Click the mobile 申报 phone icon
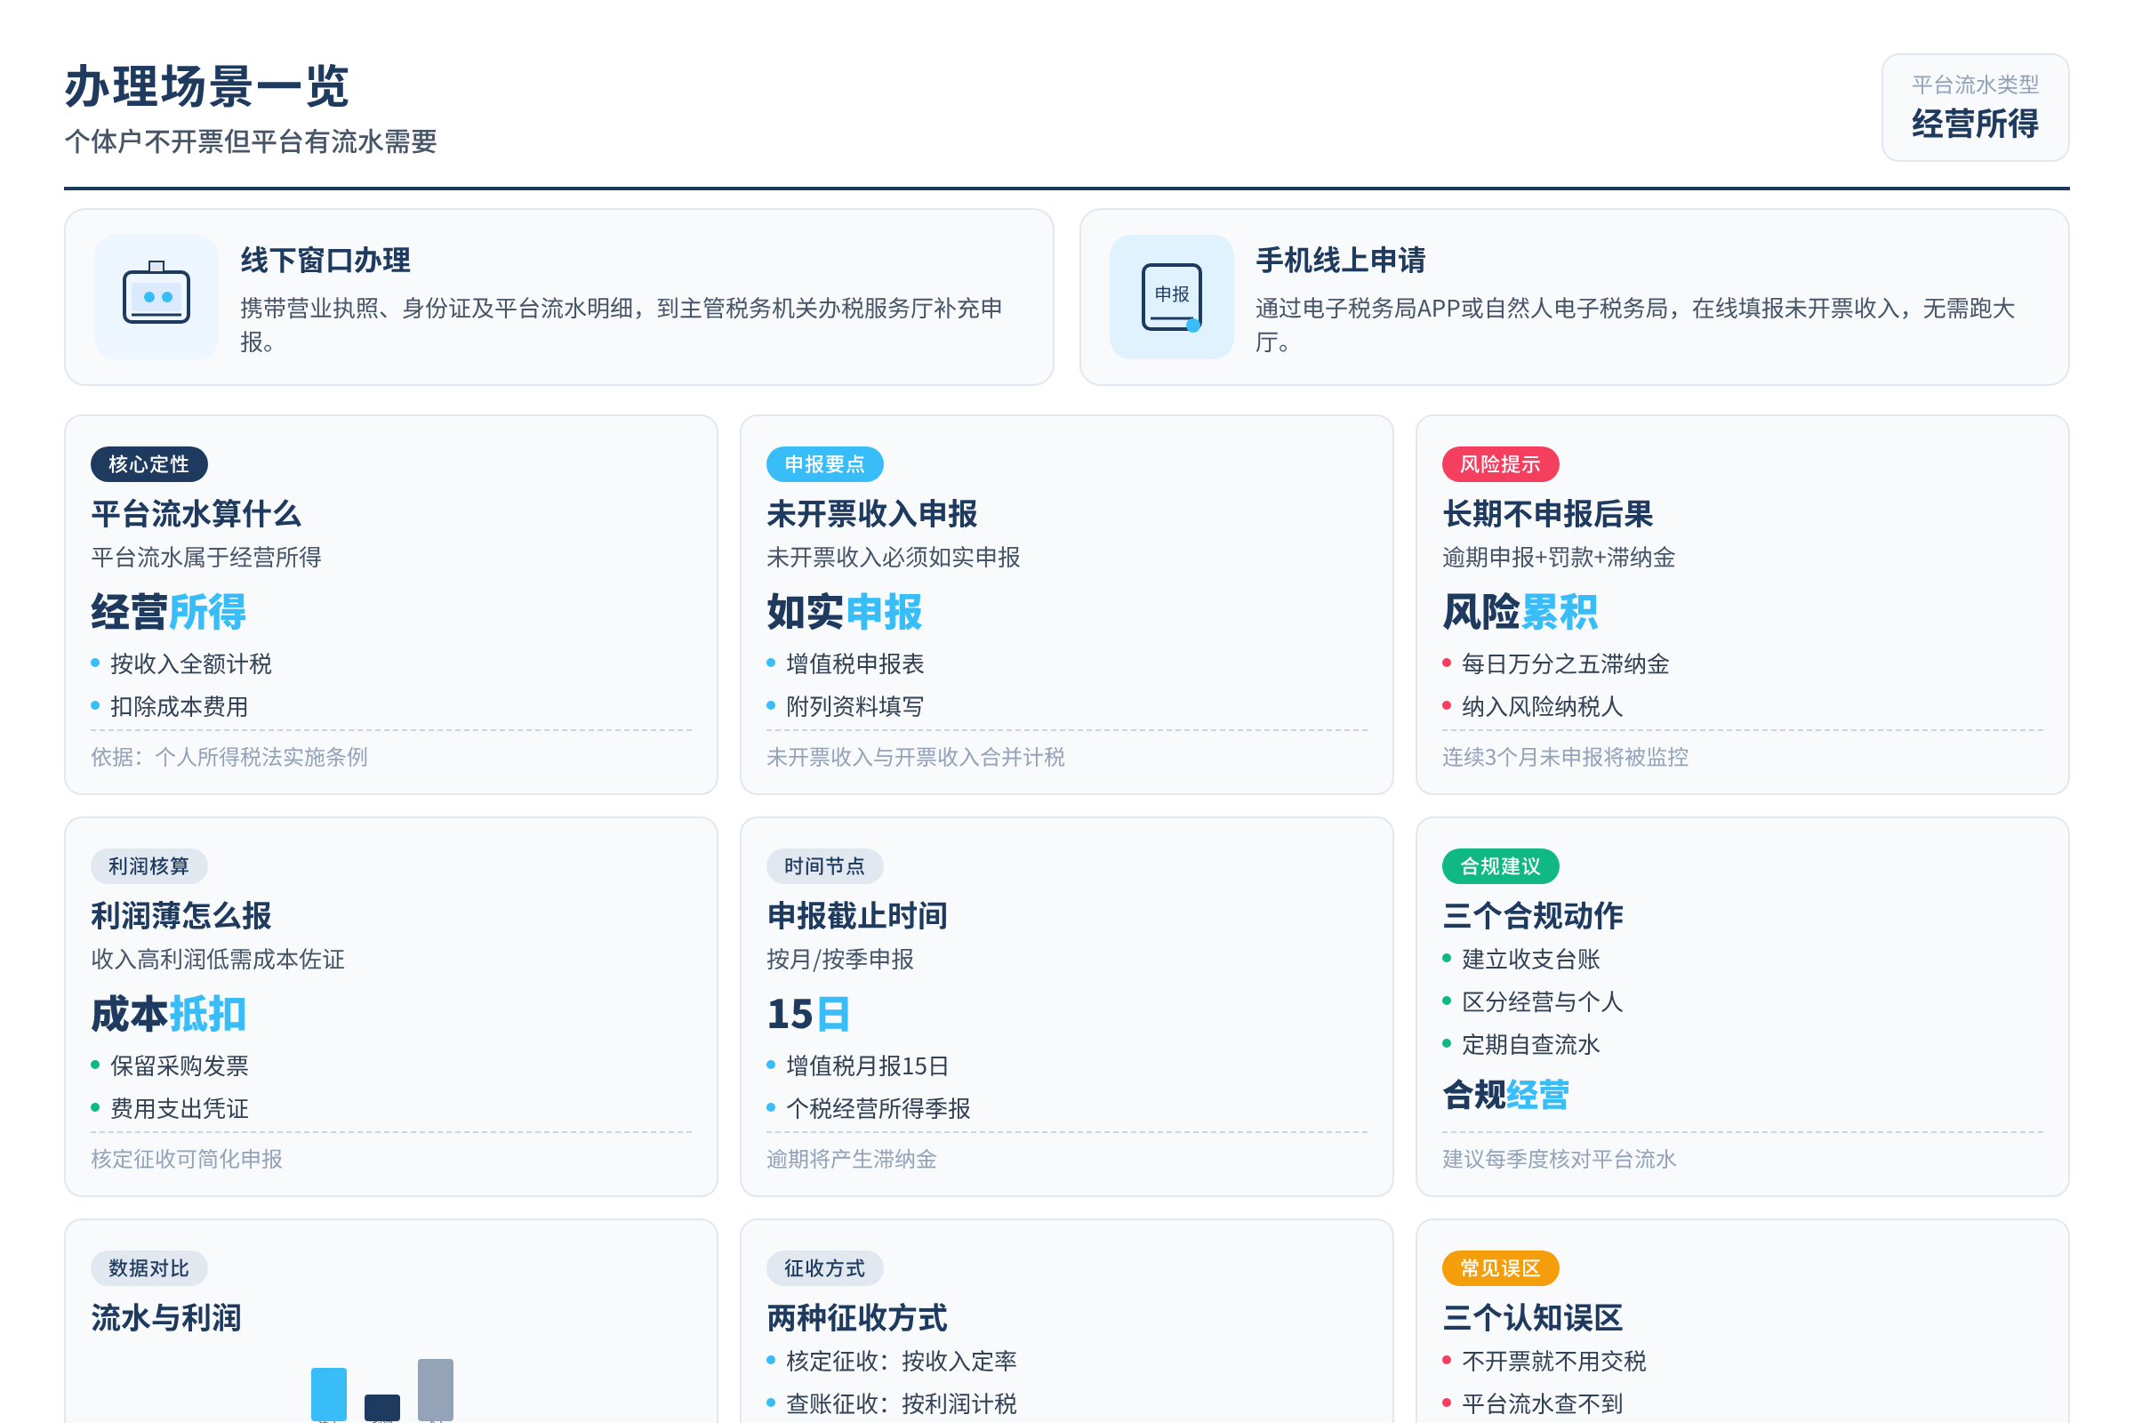Screen dimensions: 2134x1423 1171,297
